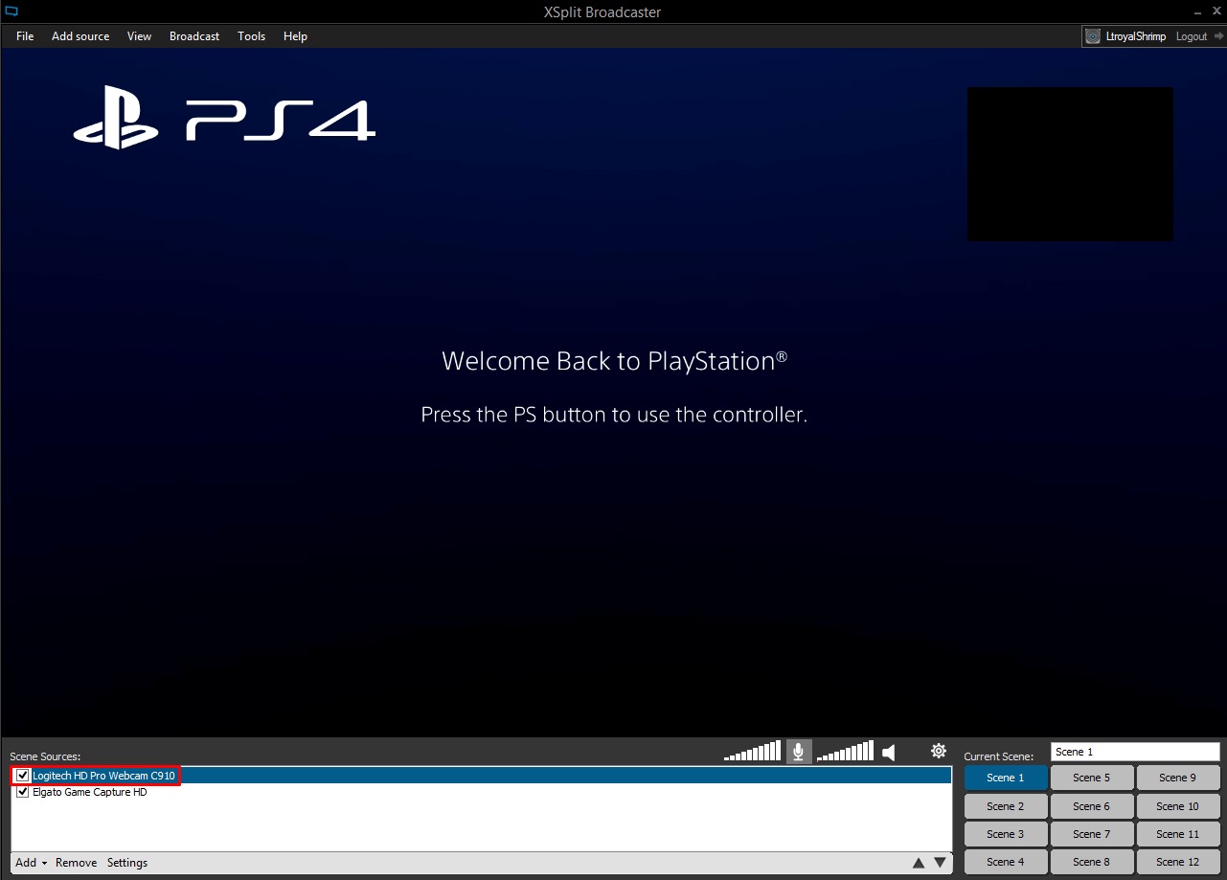Move source down with the down arrow

click(x=940, y=863)
